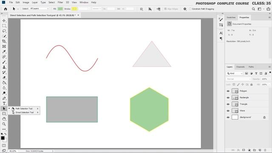The width and height of the screenshot is (272, 153).
Task: Select the Lasso tool
Action: click(x=4, y=31)
